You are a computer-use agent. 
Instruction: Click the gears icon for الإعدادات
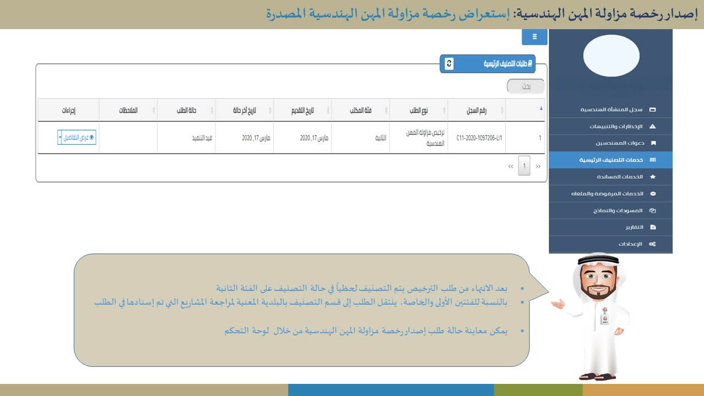[x=652, y=244]
